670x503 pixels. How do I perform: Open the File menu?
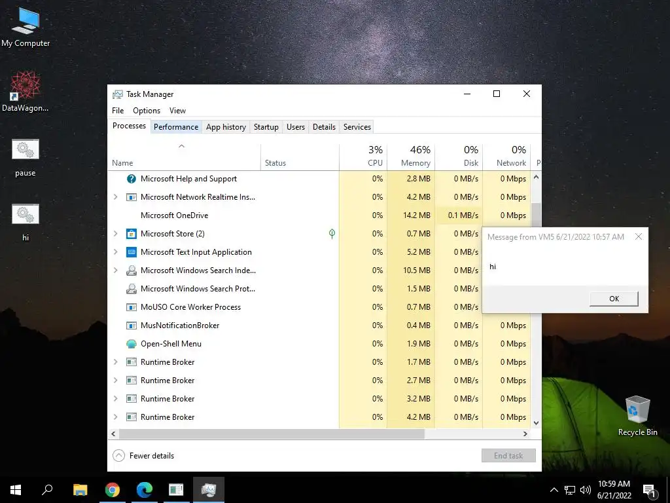[118, 111]
